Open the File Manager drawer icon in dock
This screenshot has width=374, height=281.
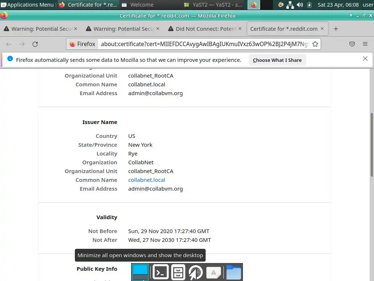click(178, 272)
